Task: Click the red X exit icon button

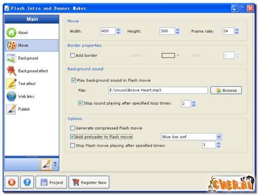Action: 12,183
